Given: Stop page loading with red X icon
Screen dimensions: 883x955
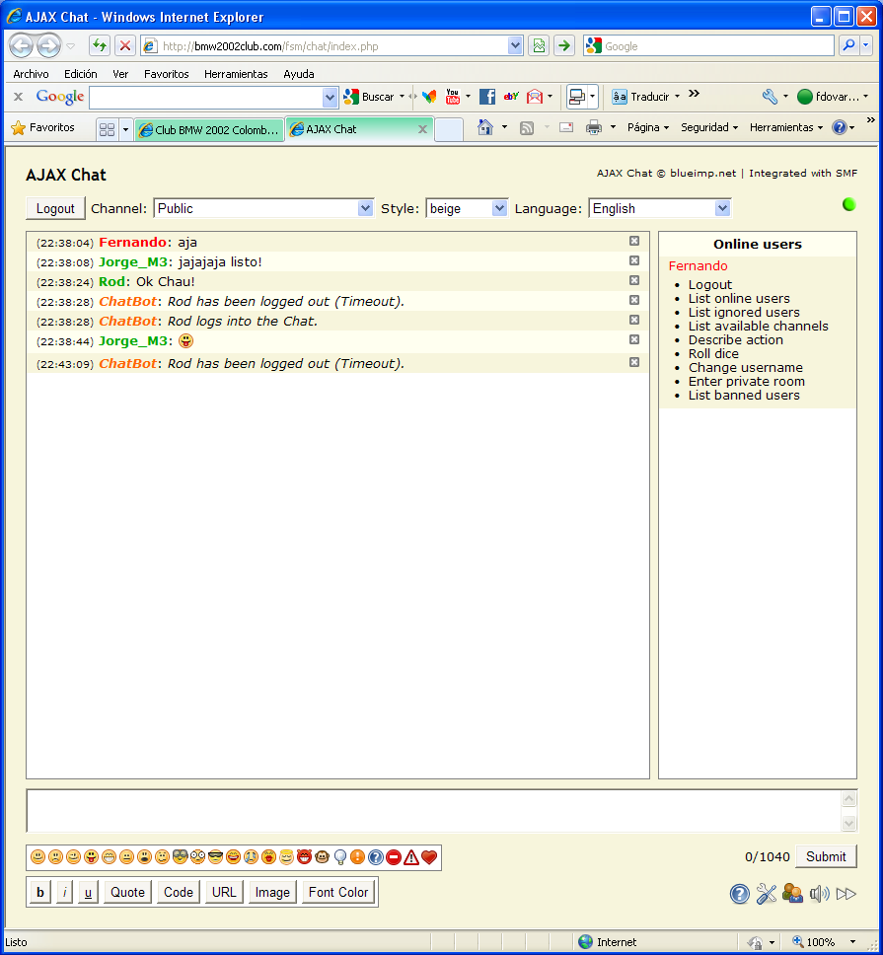Looking at the screenshot, I should pos(125,45).
